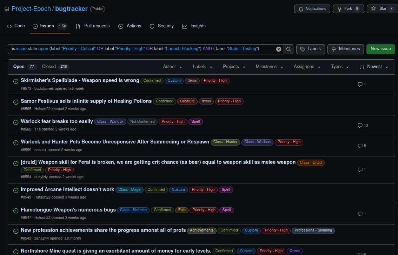Click Spell label on Warlock fear issue

196,122
